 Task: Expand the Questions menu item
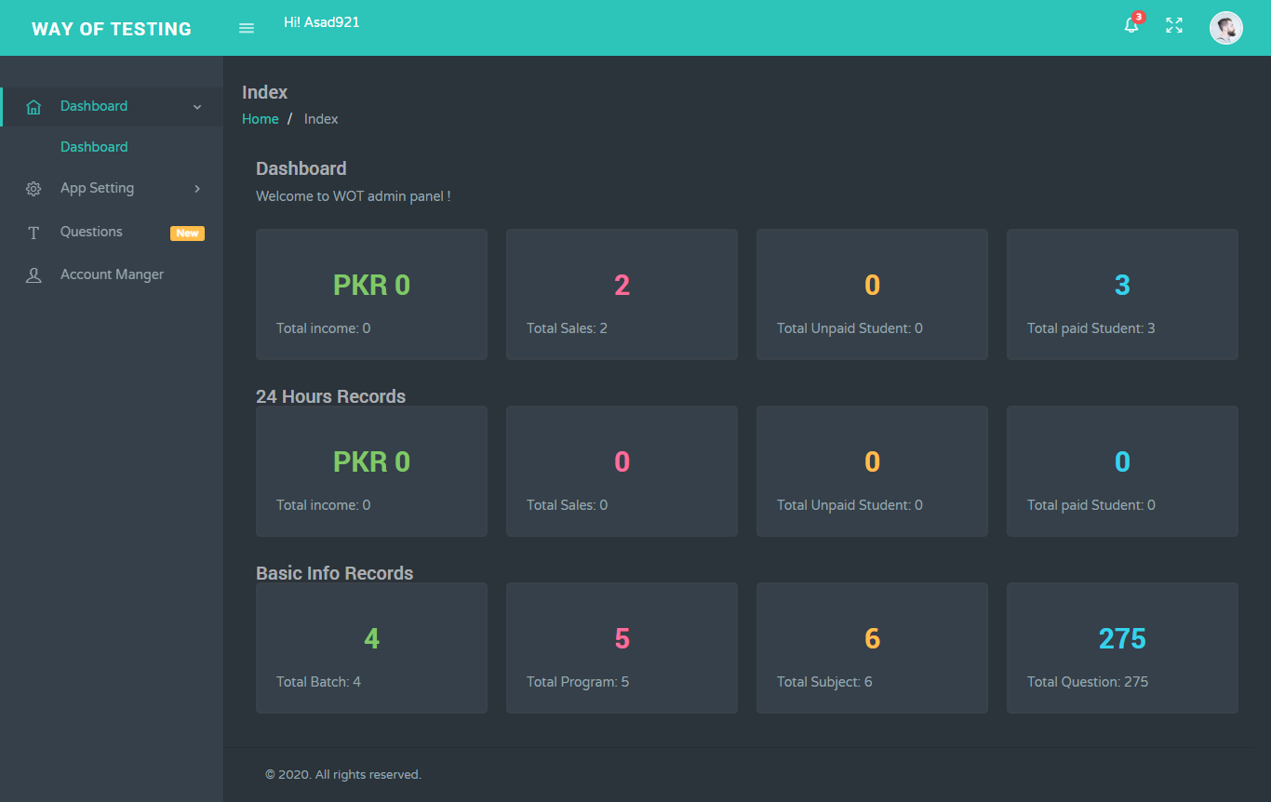(90, 232)
